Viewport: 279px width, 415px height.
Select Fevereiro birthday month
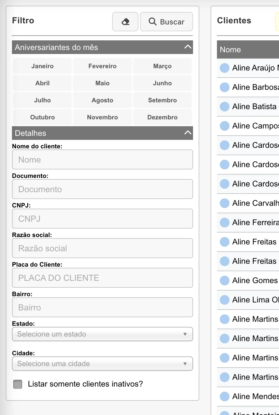[x=102, y=66]
